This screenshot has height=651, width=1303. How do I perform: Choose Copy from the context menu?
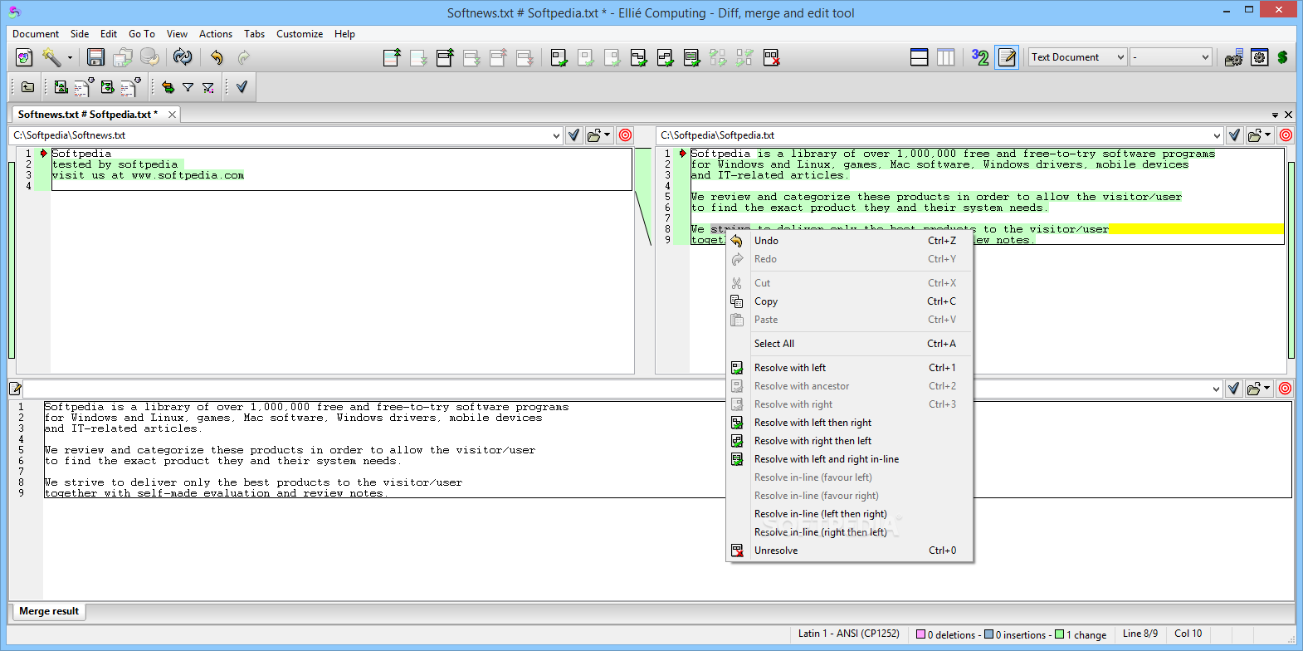849,301
